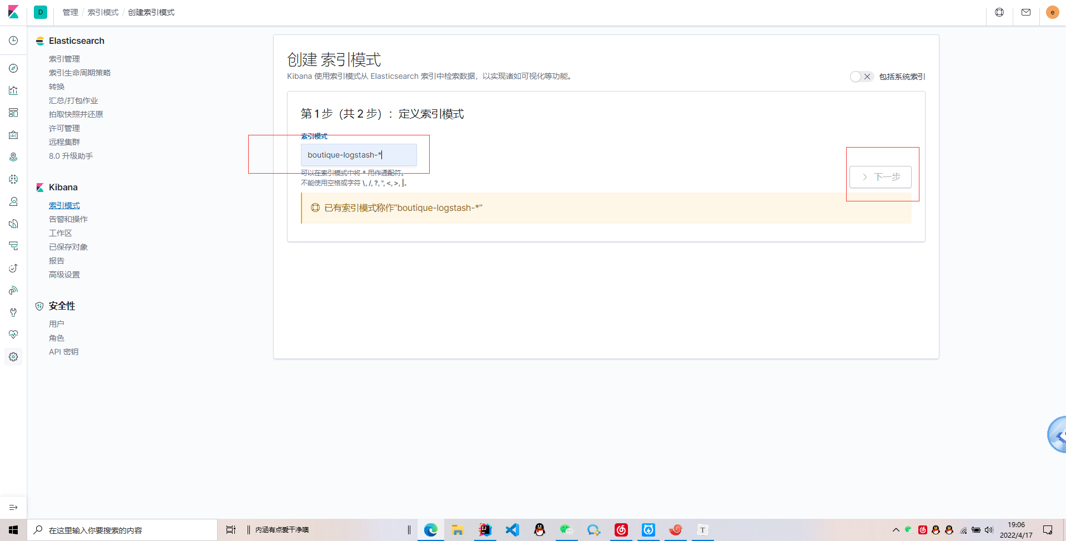Open the help menu icon in header
Screen dimensions: 1066x541
click(x=999, y=12)
